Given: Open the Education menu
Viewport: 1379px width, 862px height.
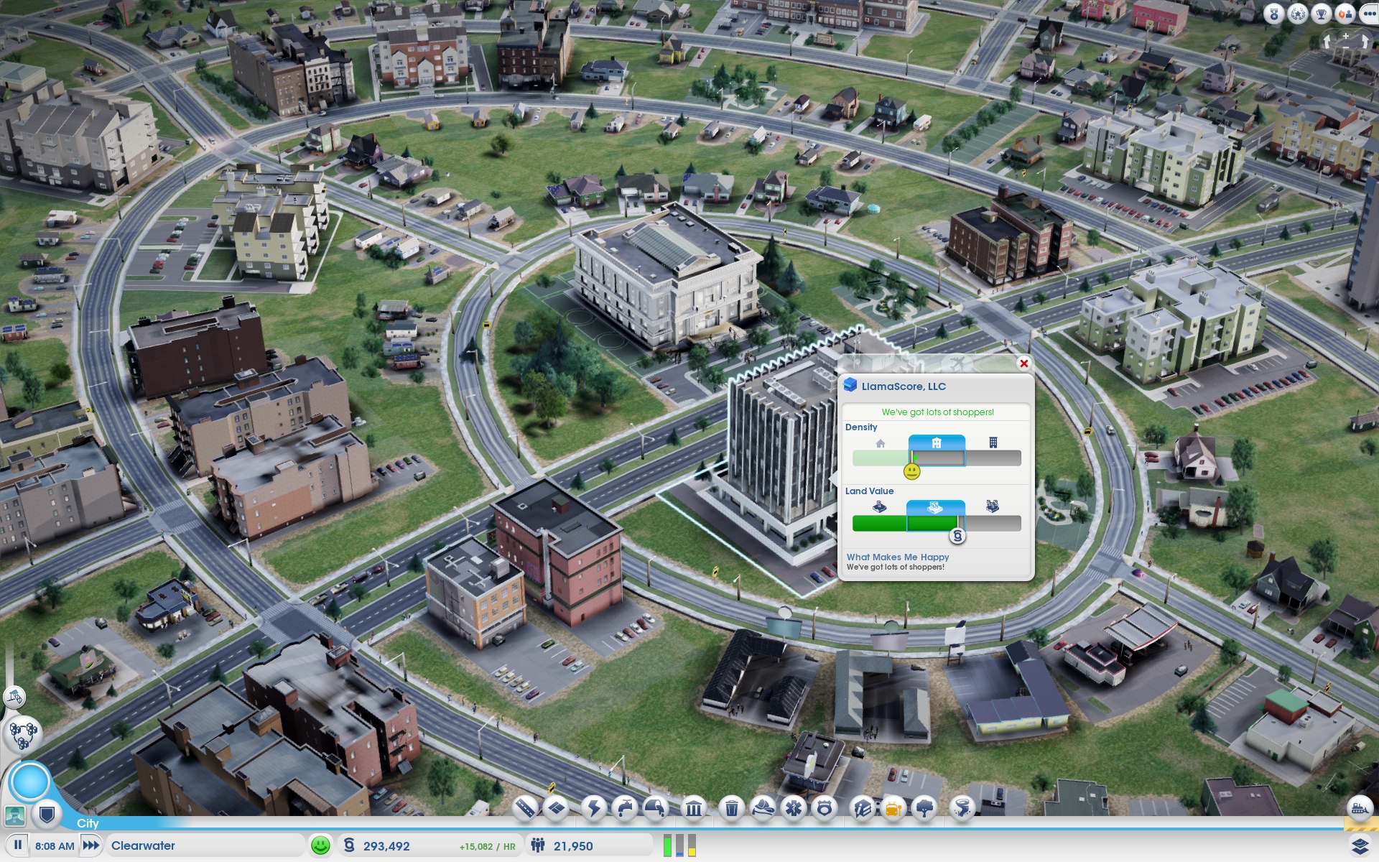Looking at the screenshot, I should click(x=862, y=808).
